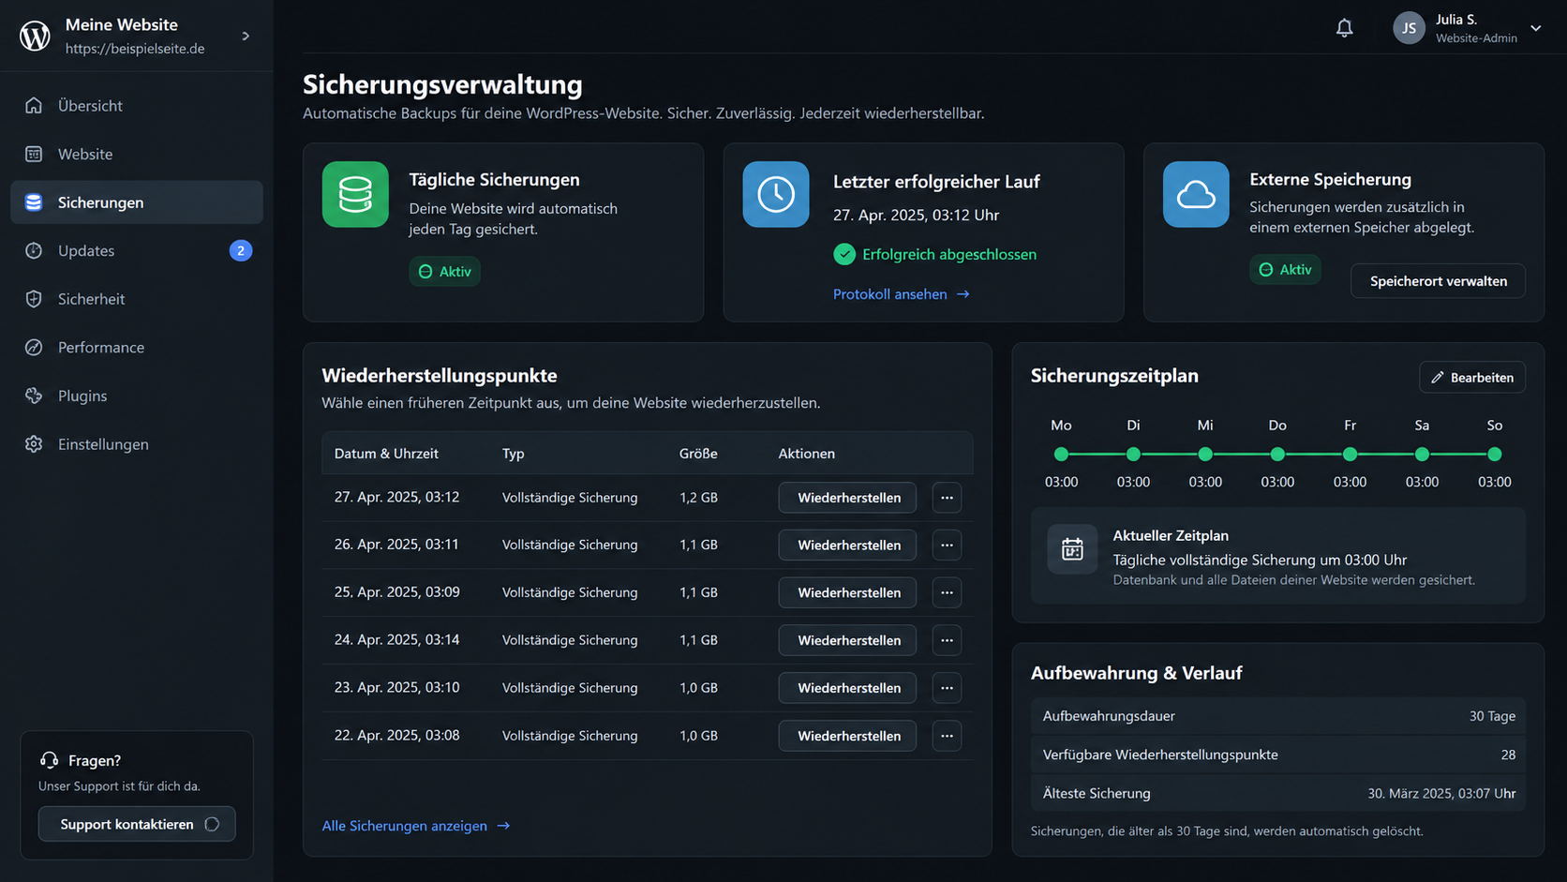Click the Verfügbare Wiederherstellungspunkte row
Screen dimensions: 1567x882
click(1278, 755)
